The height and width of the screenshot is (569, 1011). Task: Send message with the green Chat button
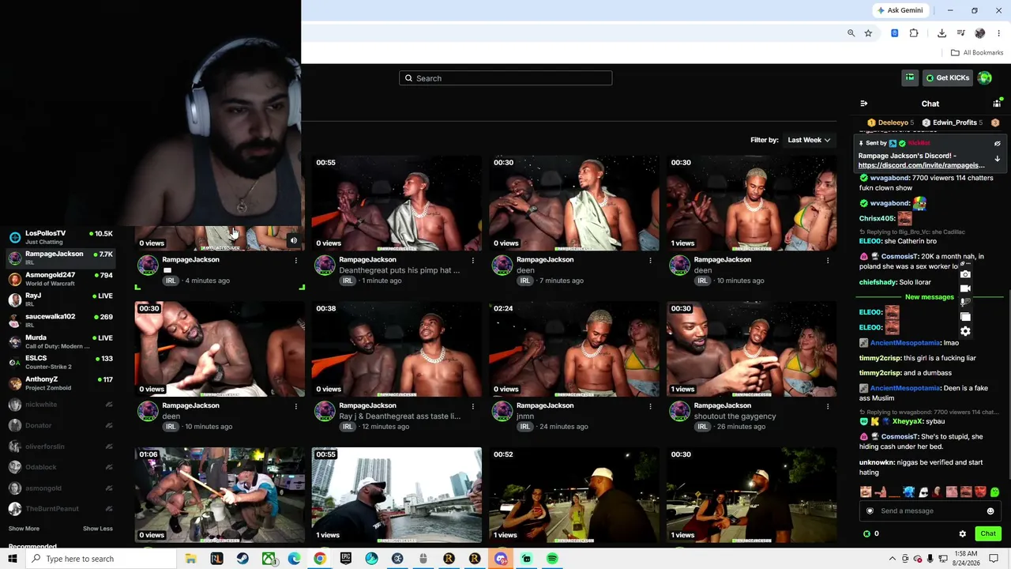point(988,533)
